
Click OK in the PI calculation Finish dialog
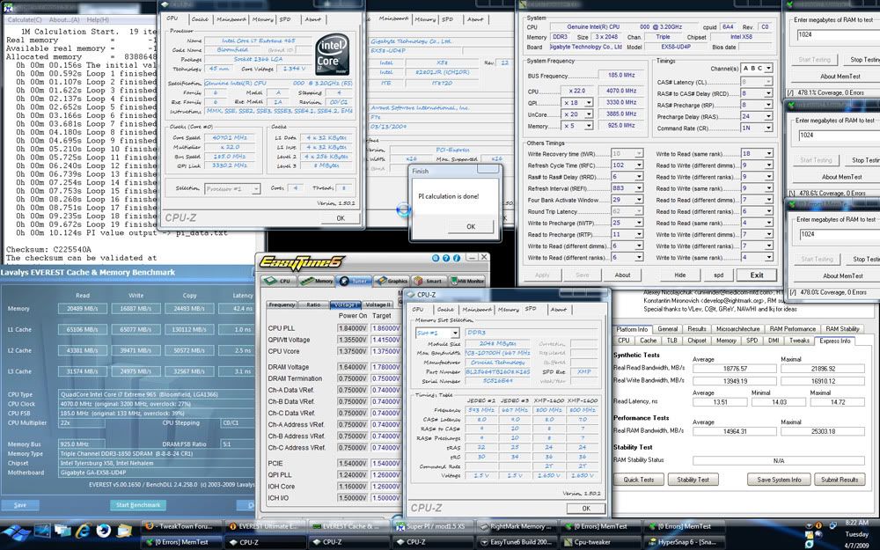tap(471, 227)
